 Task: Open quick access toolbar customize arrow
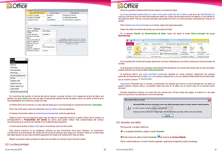pyautogui.click(x=143, y=41)
